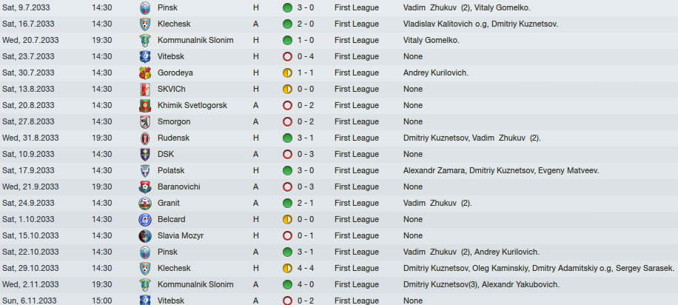This screenshot has width=678, height=305.
Task: Click the Rudensk club crest icon
Action: pos(145,138)
